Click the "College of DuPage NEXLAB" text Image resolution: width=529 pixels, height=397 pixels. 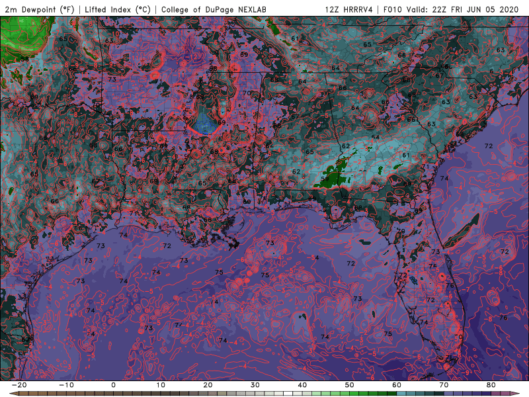click(x=214, y=9)
